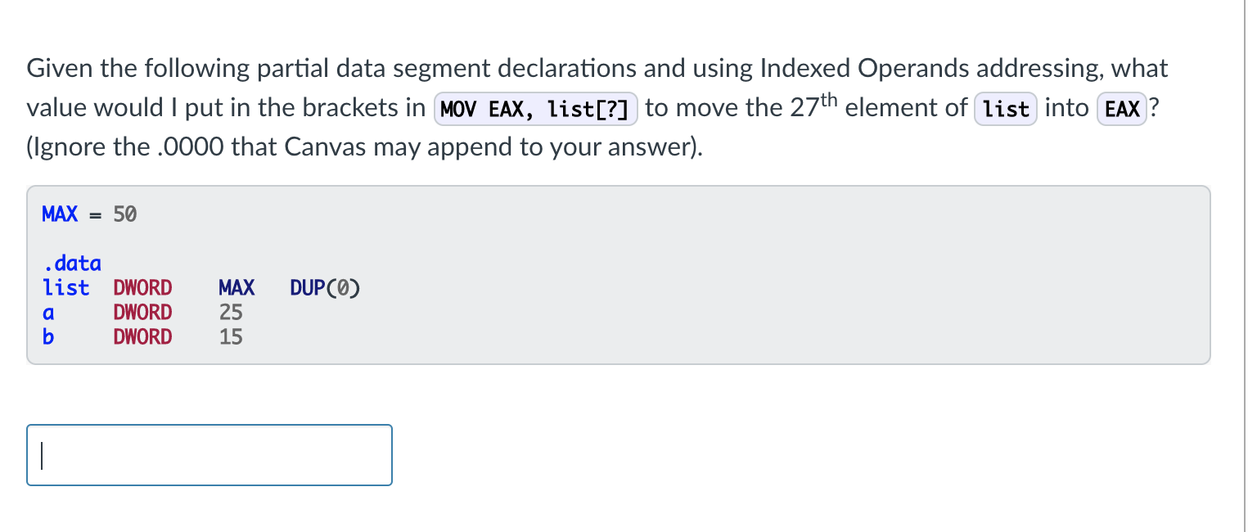Click DWORD keyword on the 'a' line
1257x532 pixels.
[x=142, y=313]
